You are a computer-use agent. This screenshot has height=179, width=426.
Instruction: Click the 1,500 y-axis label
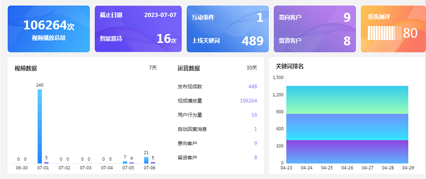pos(278,78)
